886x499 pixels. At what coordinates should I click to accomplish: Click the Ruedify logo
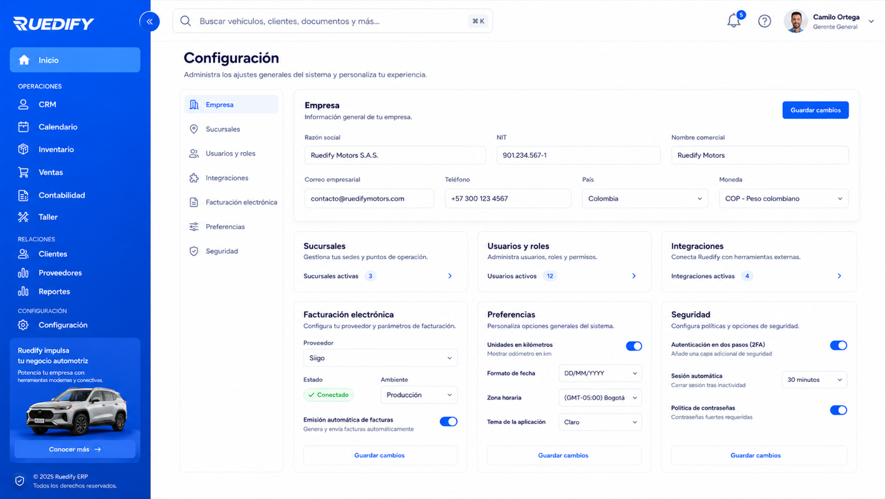(x=53, y=23)
